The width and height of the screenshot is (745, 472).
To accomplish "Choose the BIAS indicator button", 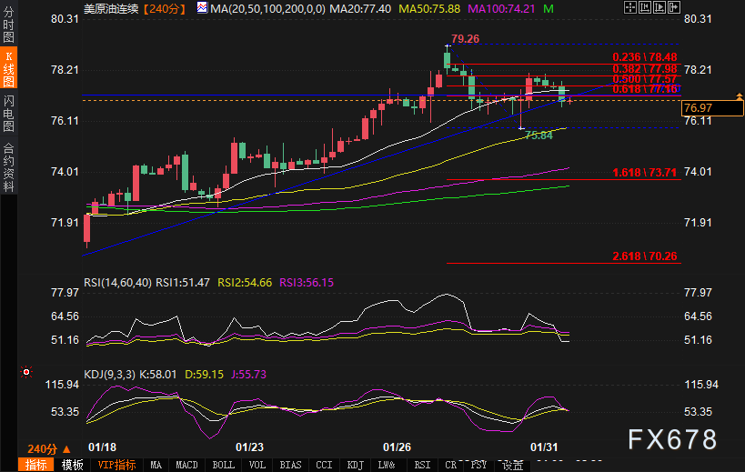I will (290, 465).
